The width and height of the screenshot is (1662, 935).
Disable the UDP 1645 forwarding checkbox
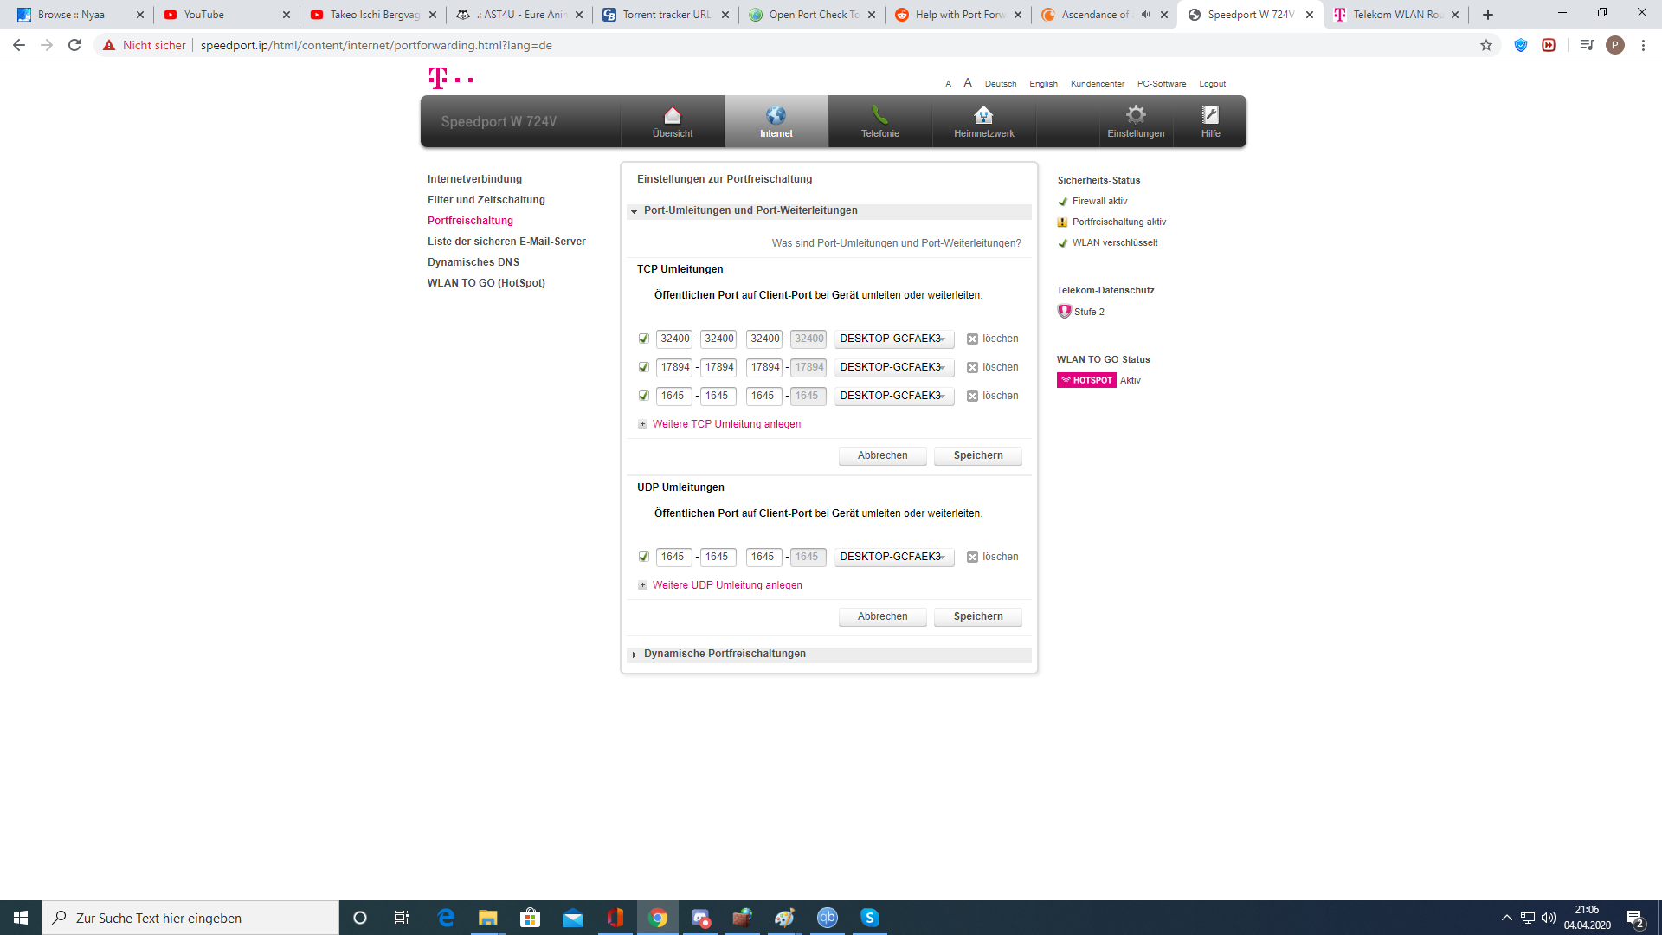click(643, 557)
